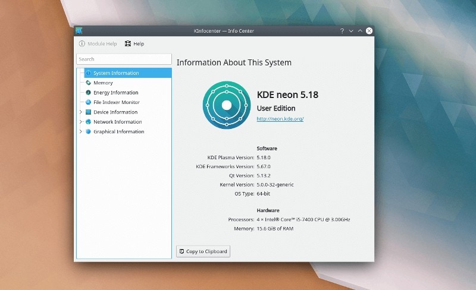Click the Qt Version value 5.13.2
The width and height of the screenshot is (476, 290).
pyautogui.click(x=264, y=176)
